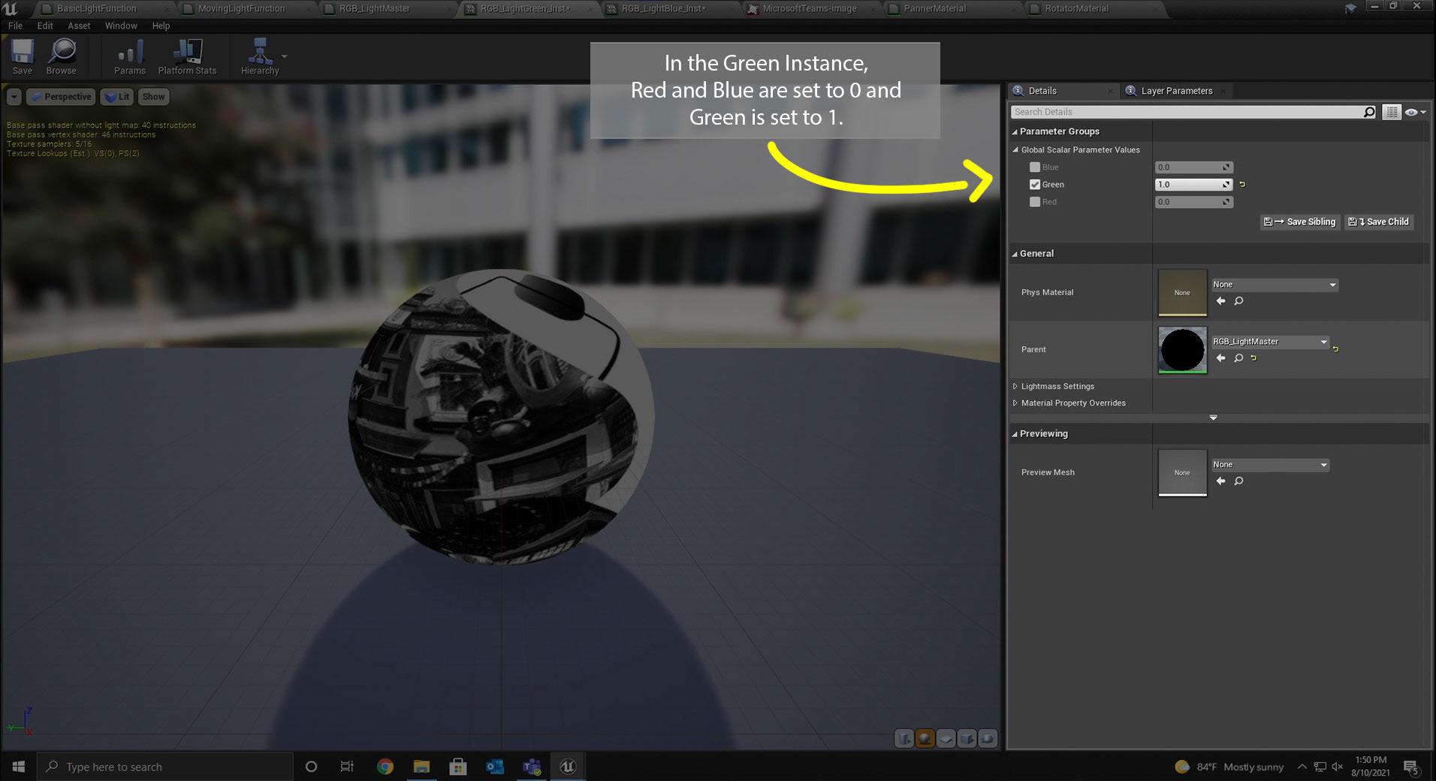
Task: Reset Green parameter to default
Action: pyautogui.click(x=1242, y=185)
